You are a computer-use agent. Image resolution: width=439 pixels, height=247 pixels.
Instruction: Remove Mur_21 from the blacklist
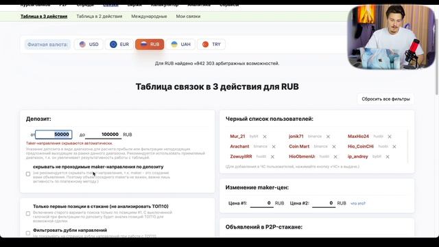click(265, 137)
